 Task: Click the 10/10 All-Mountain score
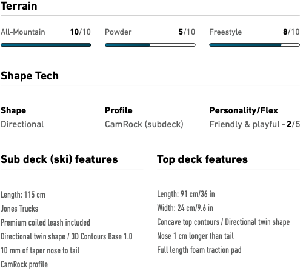pos(81,32)
